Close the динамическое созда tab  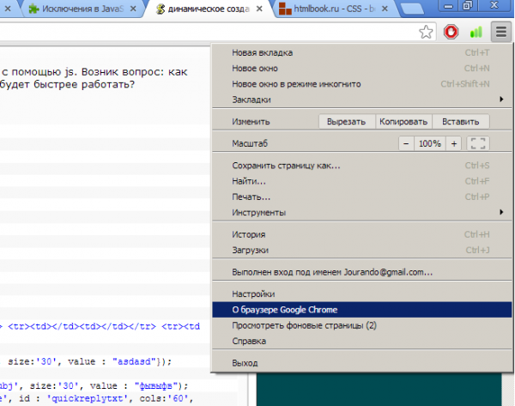tap(259, 9)
